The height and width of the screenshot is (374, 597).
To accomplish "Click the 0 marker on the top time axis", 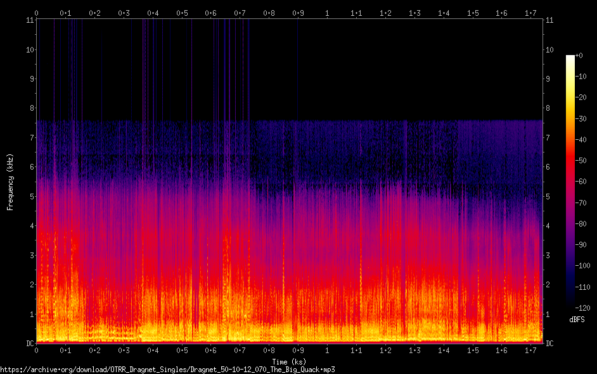I will click(x=37, y=13).
